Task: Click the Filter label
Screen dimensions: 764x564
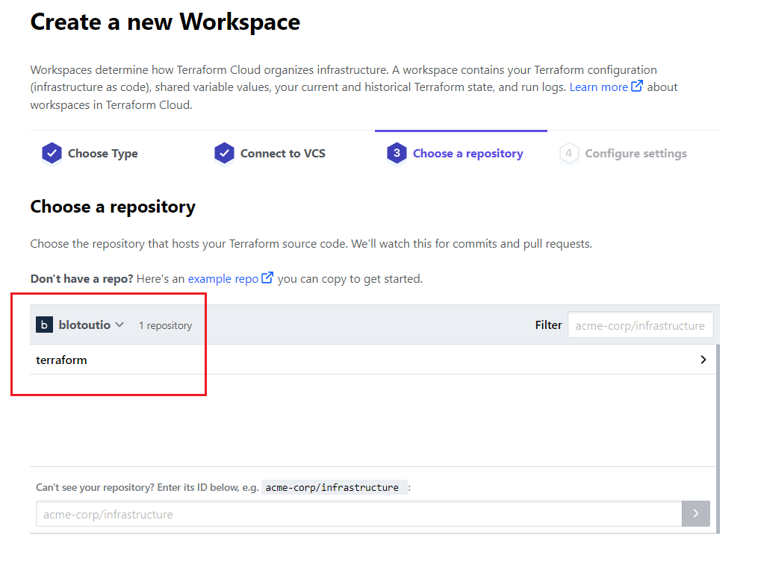Action: [549, 325]
